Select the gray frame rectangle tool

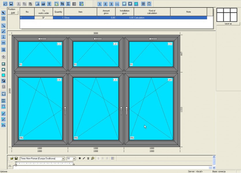[3, 64]
